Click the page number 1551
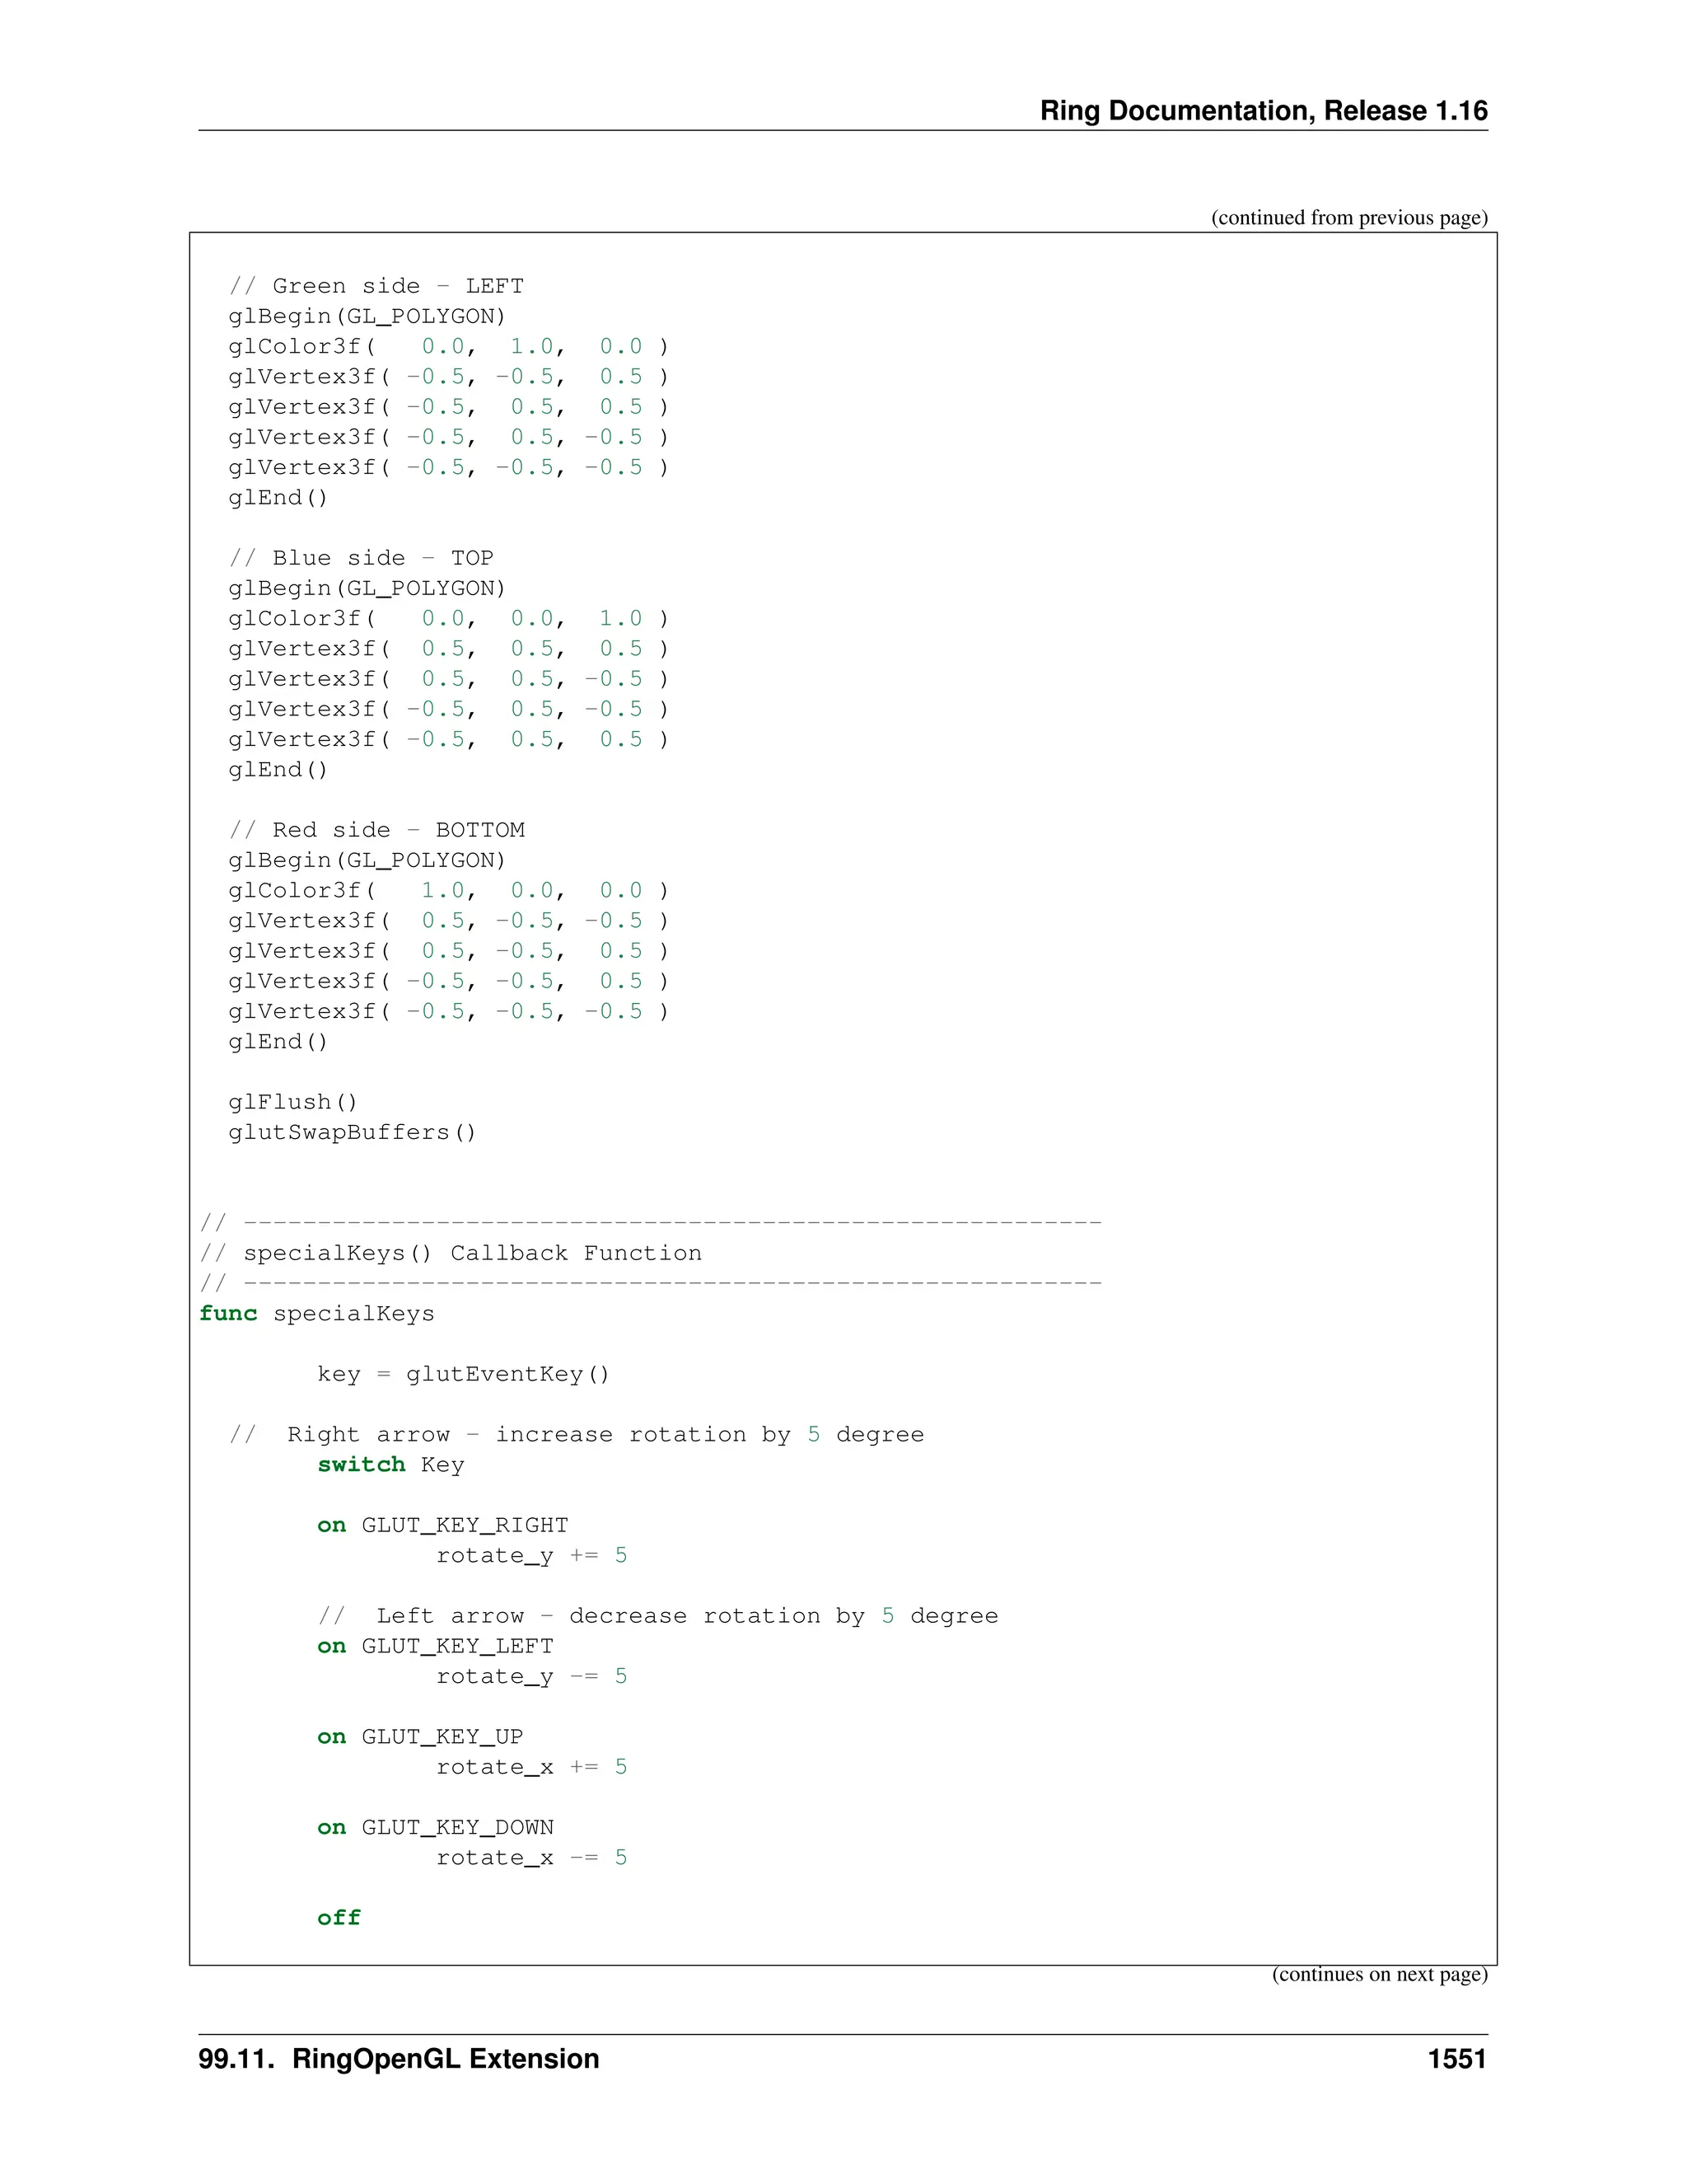1687x2184 pixels. [1456, 2059]
